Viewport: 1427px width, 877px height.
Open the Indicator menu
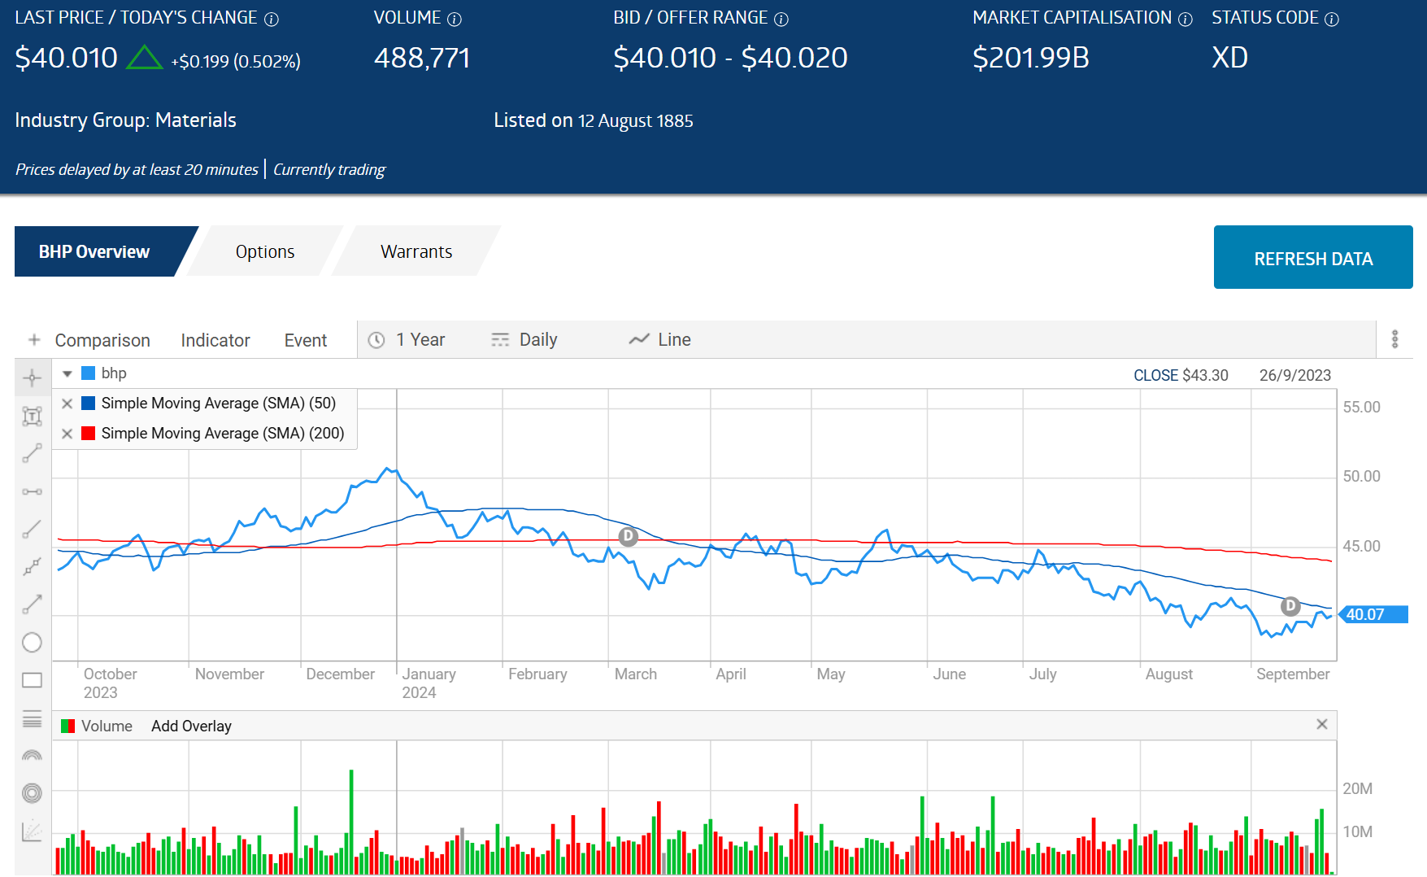pyautogui.click(x=215, y=341)
